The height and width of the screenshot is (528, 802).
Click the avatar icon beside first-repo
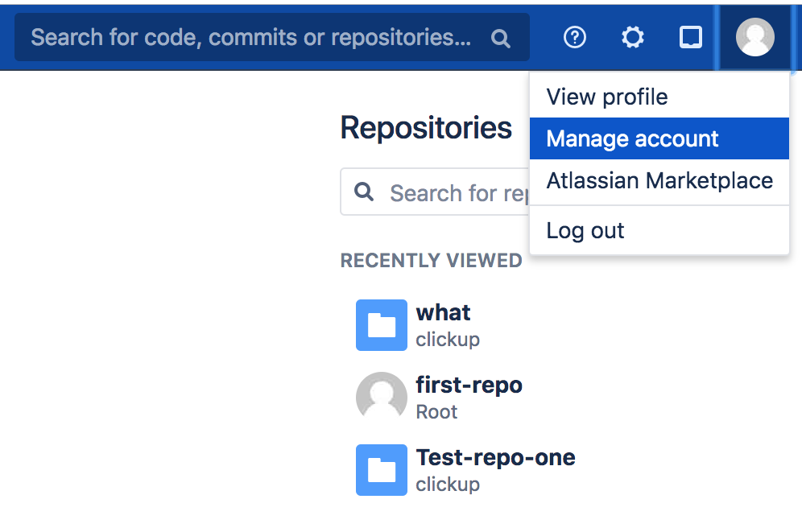(382, 398)
